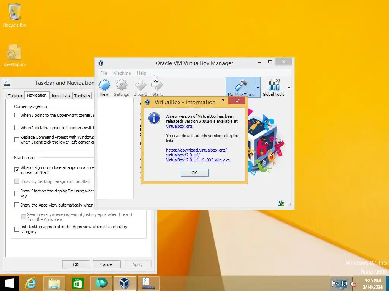Expand the Machine Tools dropdown arrow

tap(258, 88)
